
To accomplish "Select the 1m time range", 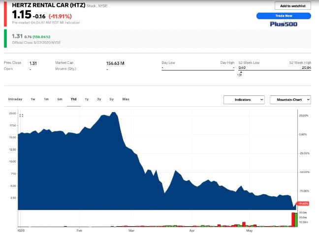I will [x=46, y=99].
